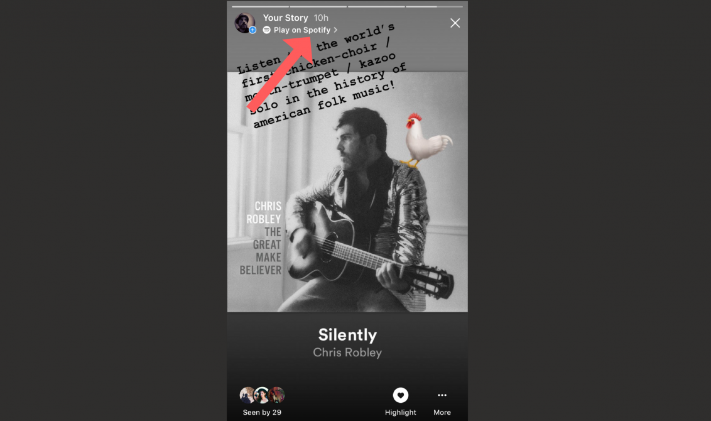Expand the chevron next to Play on Spotify

click(335, 30)
